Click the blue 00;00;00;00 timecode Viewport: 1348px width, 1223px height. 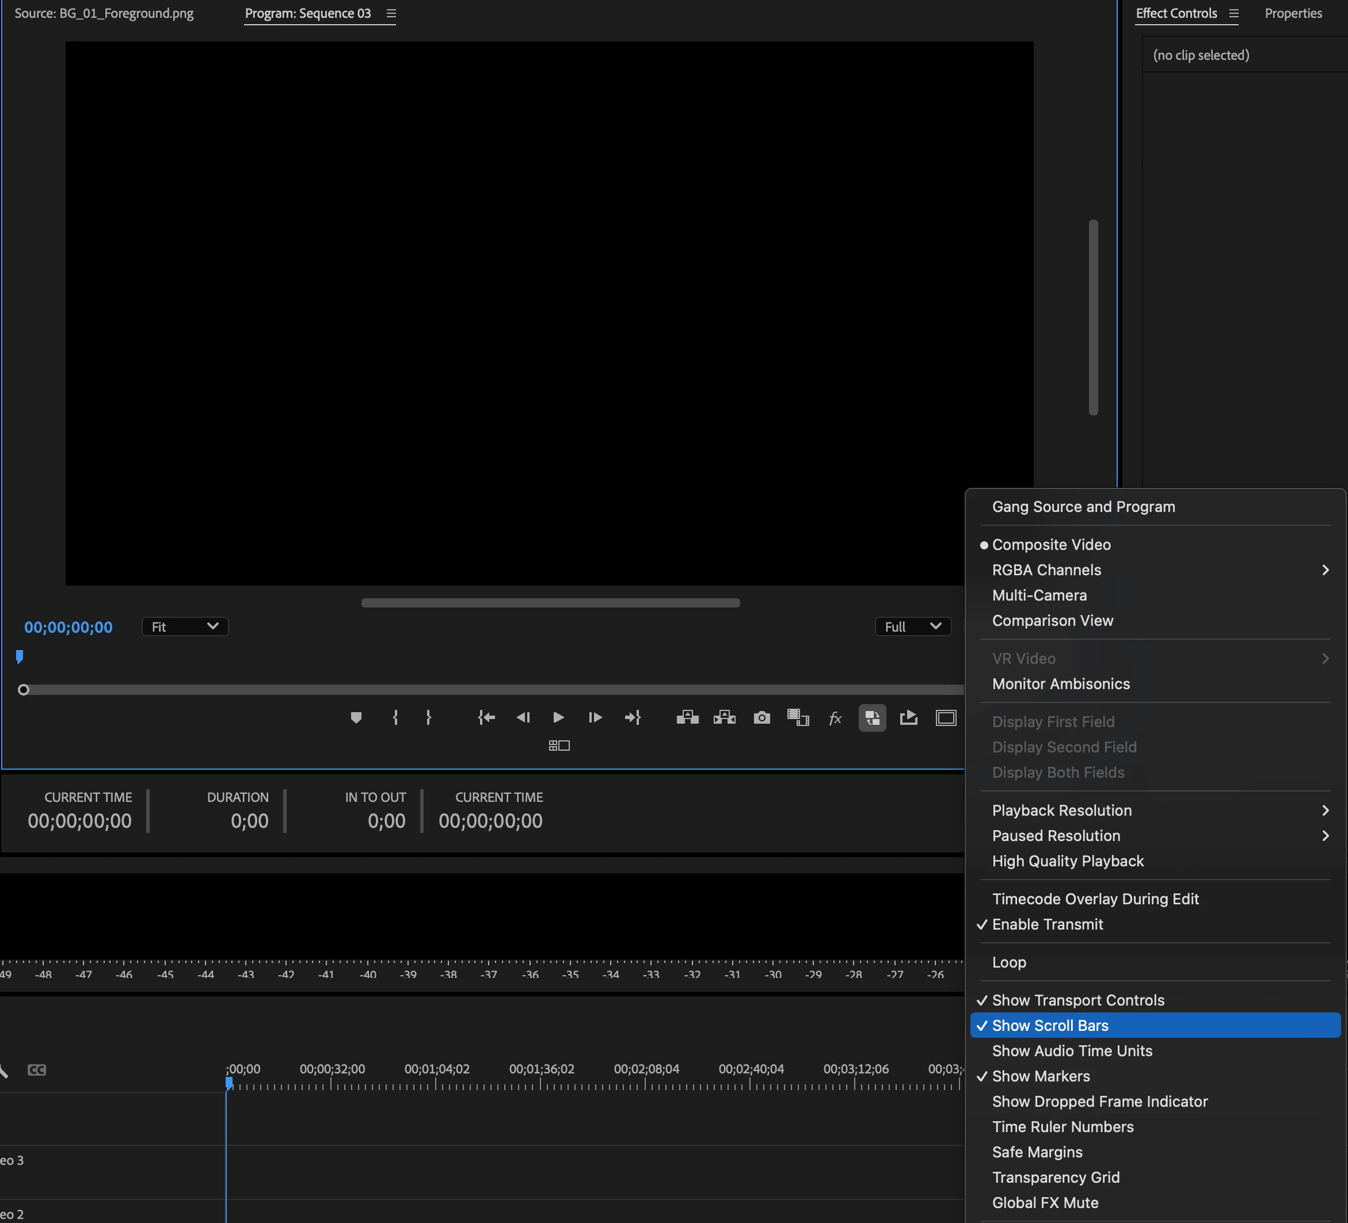pos(68,628)
